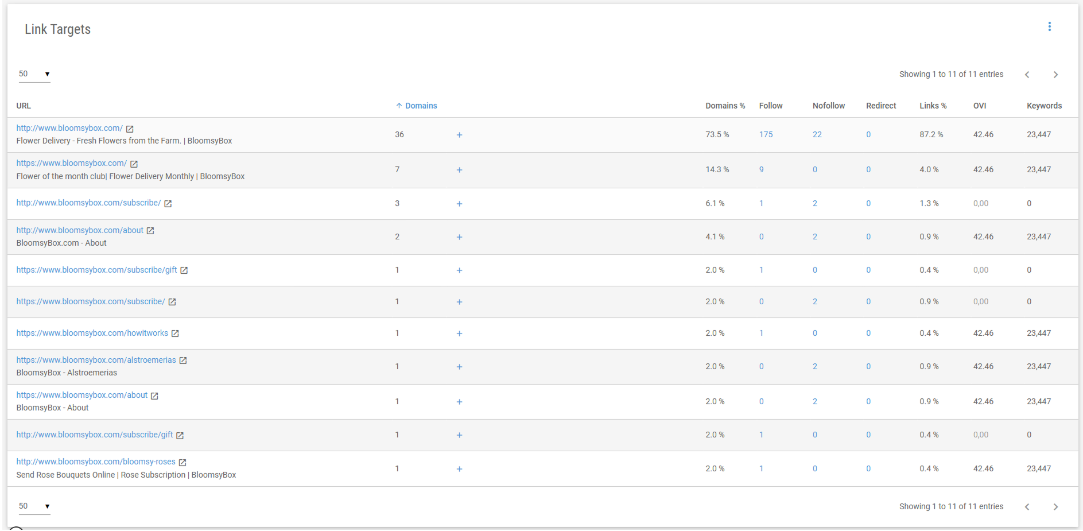Image resolution: width=1083 pixels, height=531 pixels.
Task: Open external link icon for http about URL
Action: coord(150,231)
